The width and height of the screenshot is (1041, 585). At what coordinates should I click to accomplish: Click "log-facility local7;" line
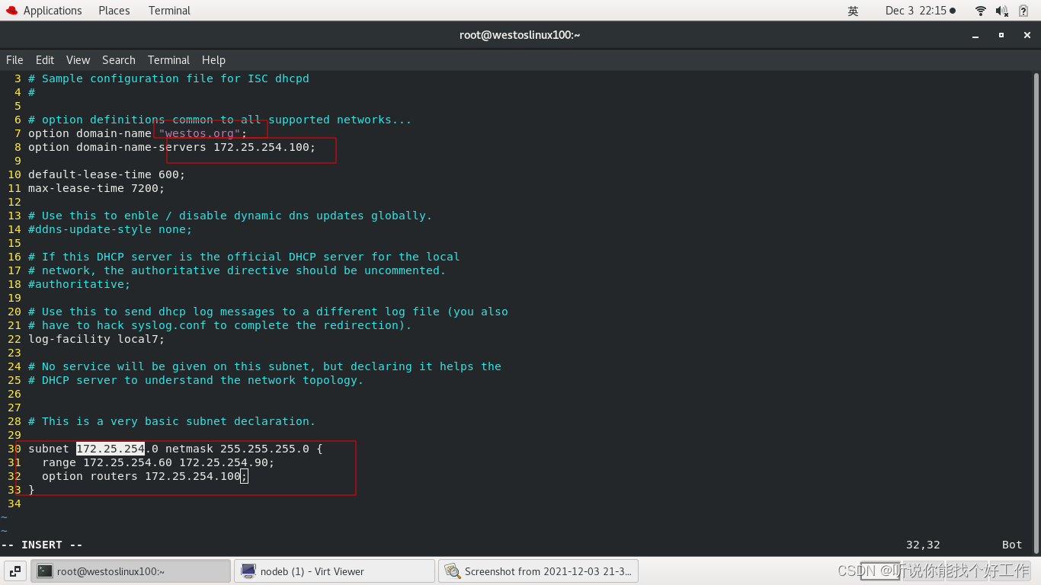click(96, 339)
